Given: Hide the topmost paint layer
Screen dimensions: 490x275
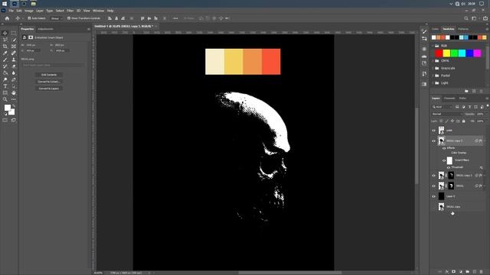Looking at the screenshot, I should [x=433, y=131].
